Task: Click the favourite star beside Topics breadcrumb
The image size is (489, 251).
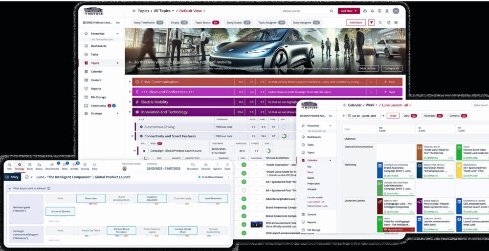Action: point(134,11)
